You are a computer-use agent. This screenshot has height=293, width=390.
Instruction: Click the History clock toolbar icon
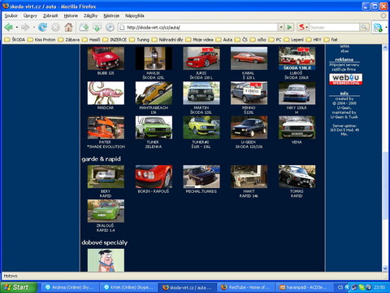point(110,27)
